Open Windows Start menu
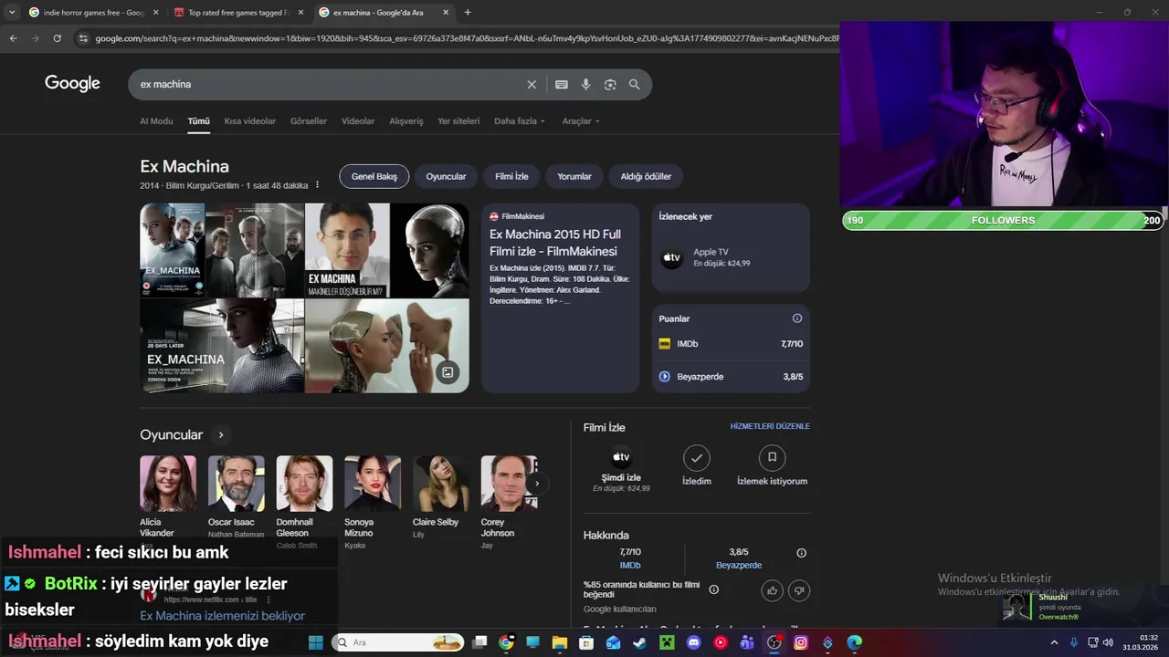The height and width of the screenshot is (657, 1169). point(316,642)
